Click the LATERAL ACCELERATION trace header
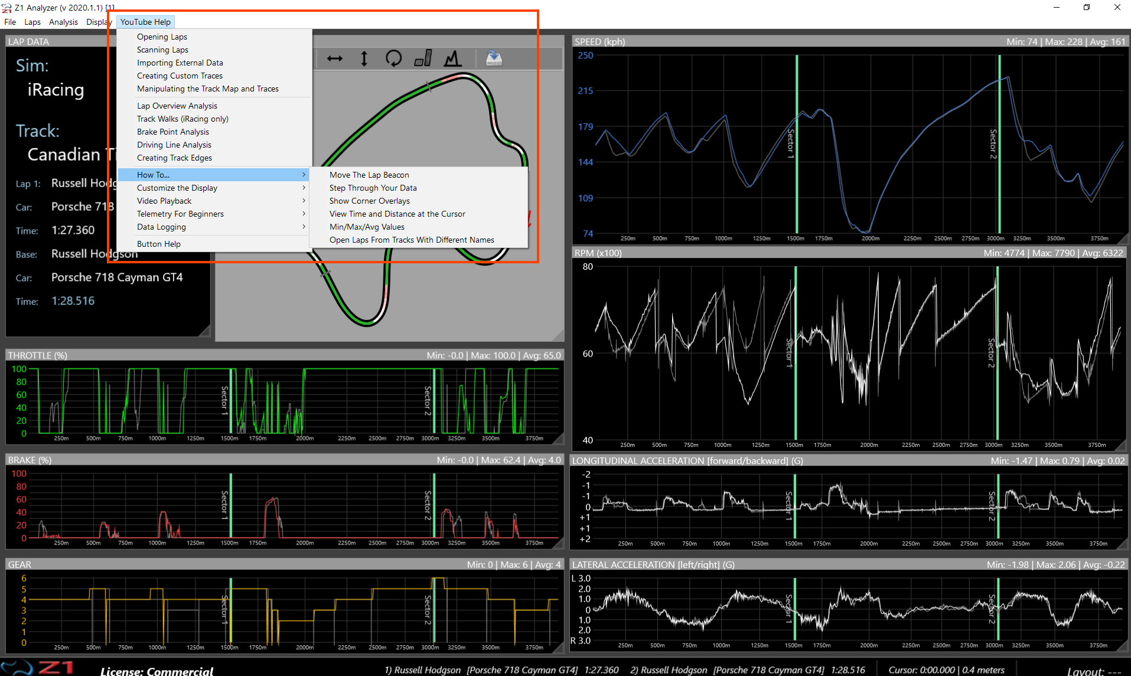Screen dimensions: 1131x676 (x=653, y=565)
